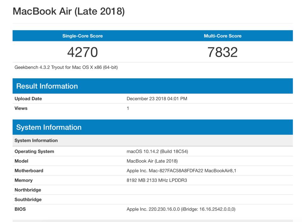Click the multi-core score value 7832

[222, 52]
